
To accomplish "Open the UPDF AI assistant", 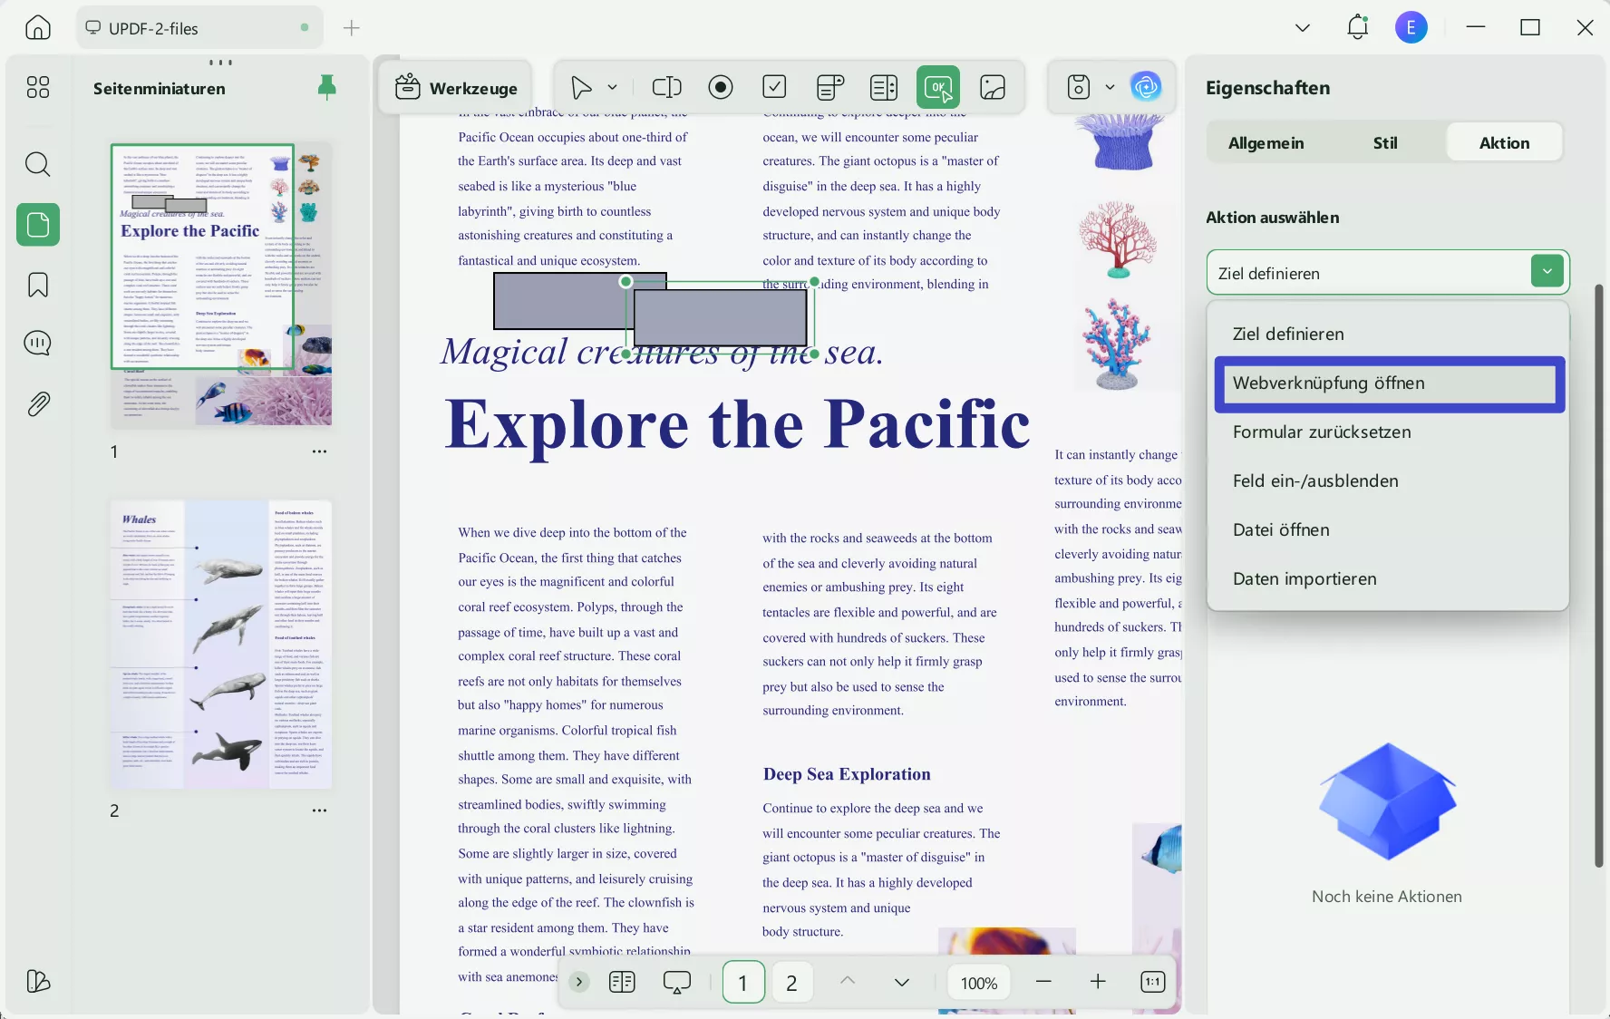I will coord(1147,87).
